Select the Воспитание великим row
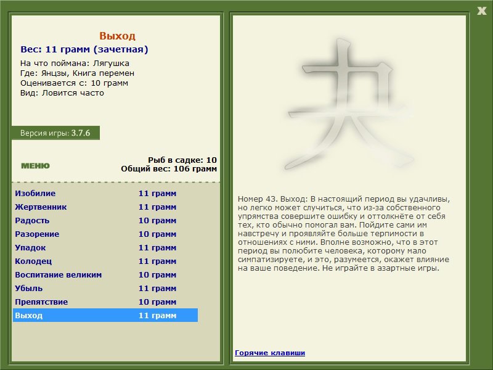Viewport: 493px width, 370px height. [105, 274]
